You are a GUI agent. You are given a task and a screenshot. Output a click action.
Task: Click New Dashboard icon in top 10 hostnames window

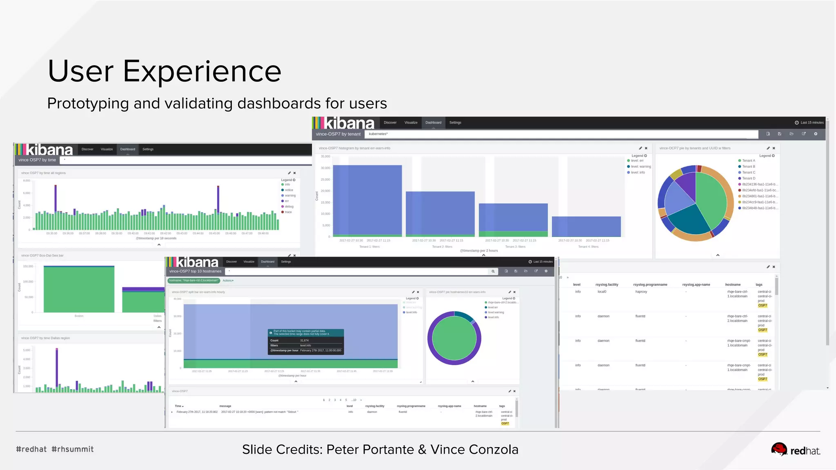coord(506,271)
